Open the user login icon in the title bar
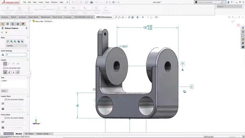 [228, 2]
